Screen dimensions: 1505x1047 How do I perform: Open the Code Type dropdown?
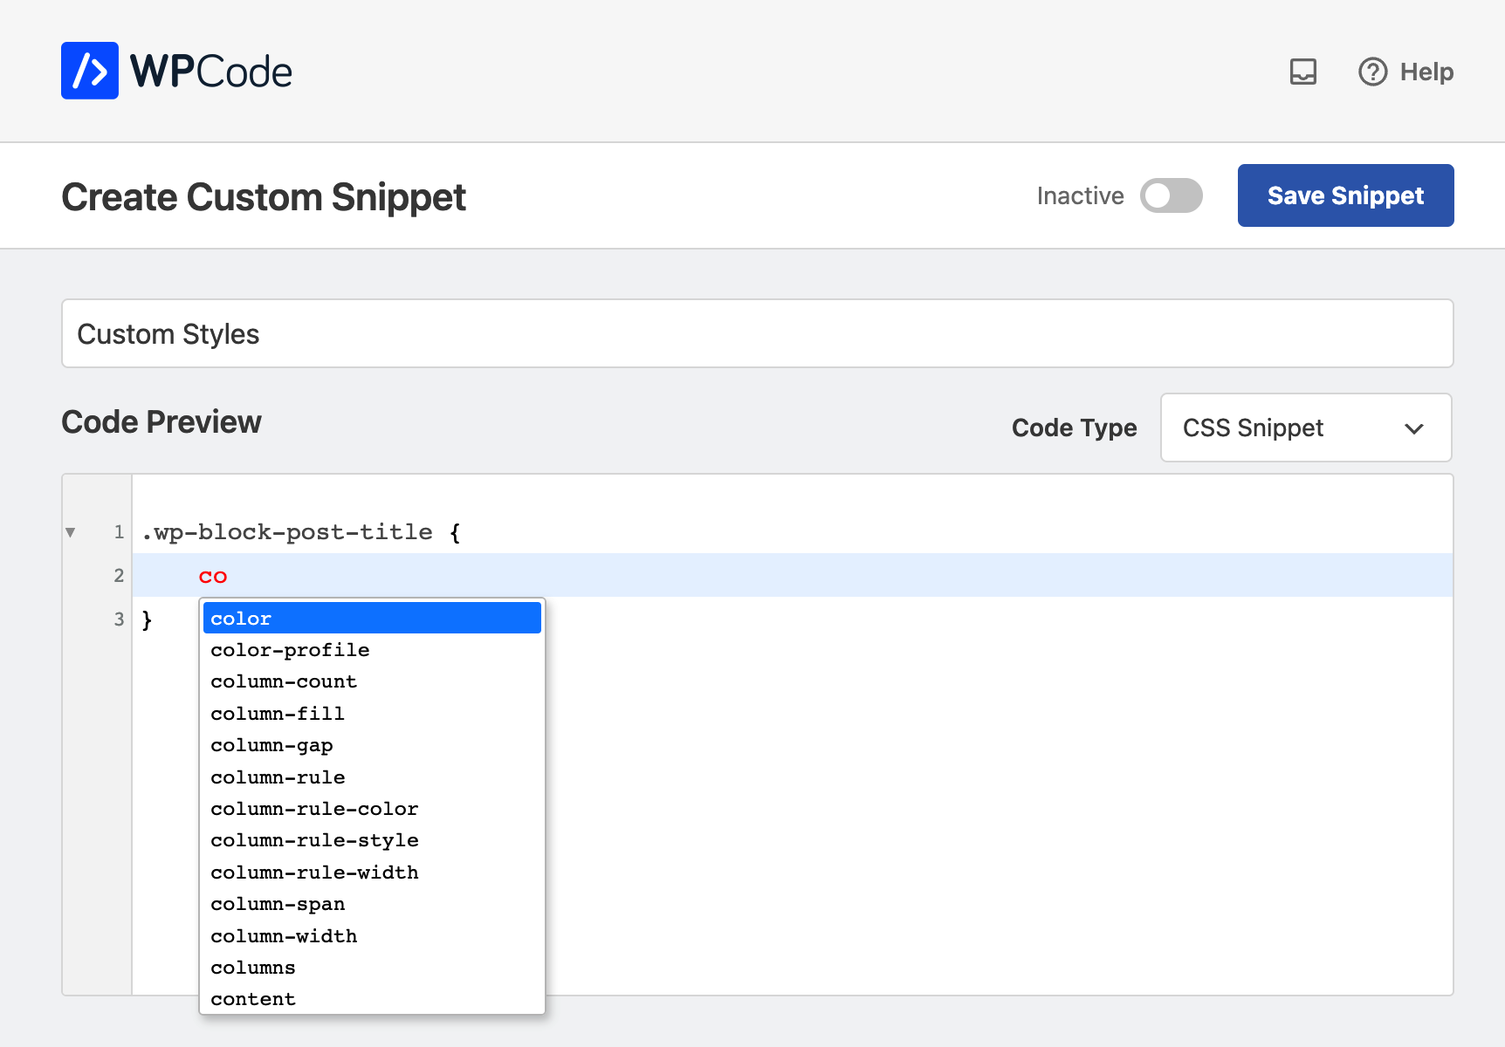click(1304, 428)
